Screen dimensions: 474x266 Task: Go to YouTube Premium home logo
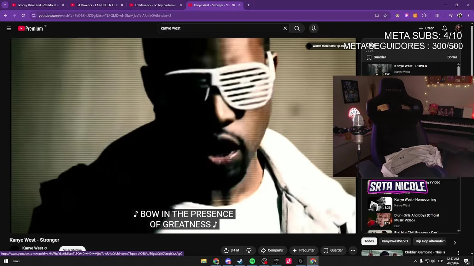[30, 28]
